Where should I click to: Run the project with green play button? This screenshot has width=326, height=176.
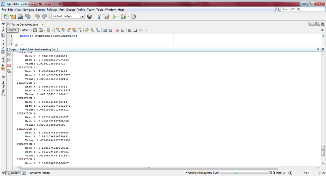point(114,16)
